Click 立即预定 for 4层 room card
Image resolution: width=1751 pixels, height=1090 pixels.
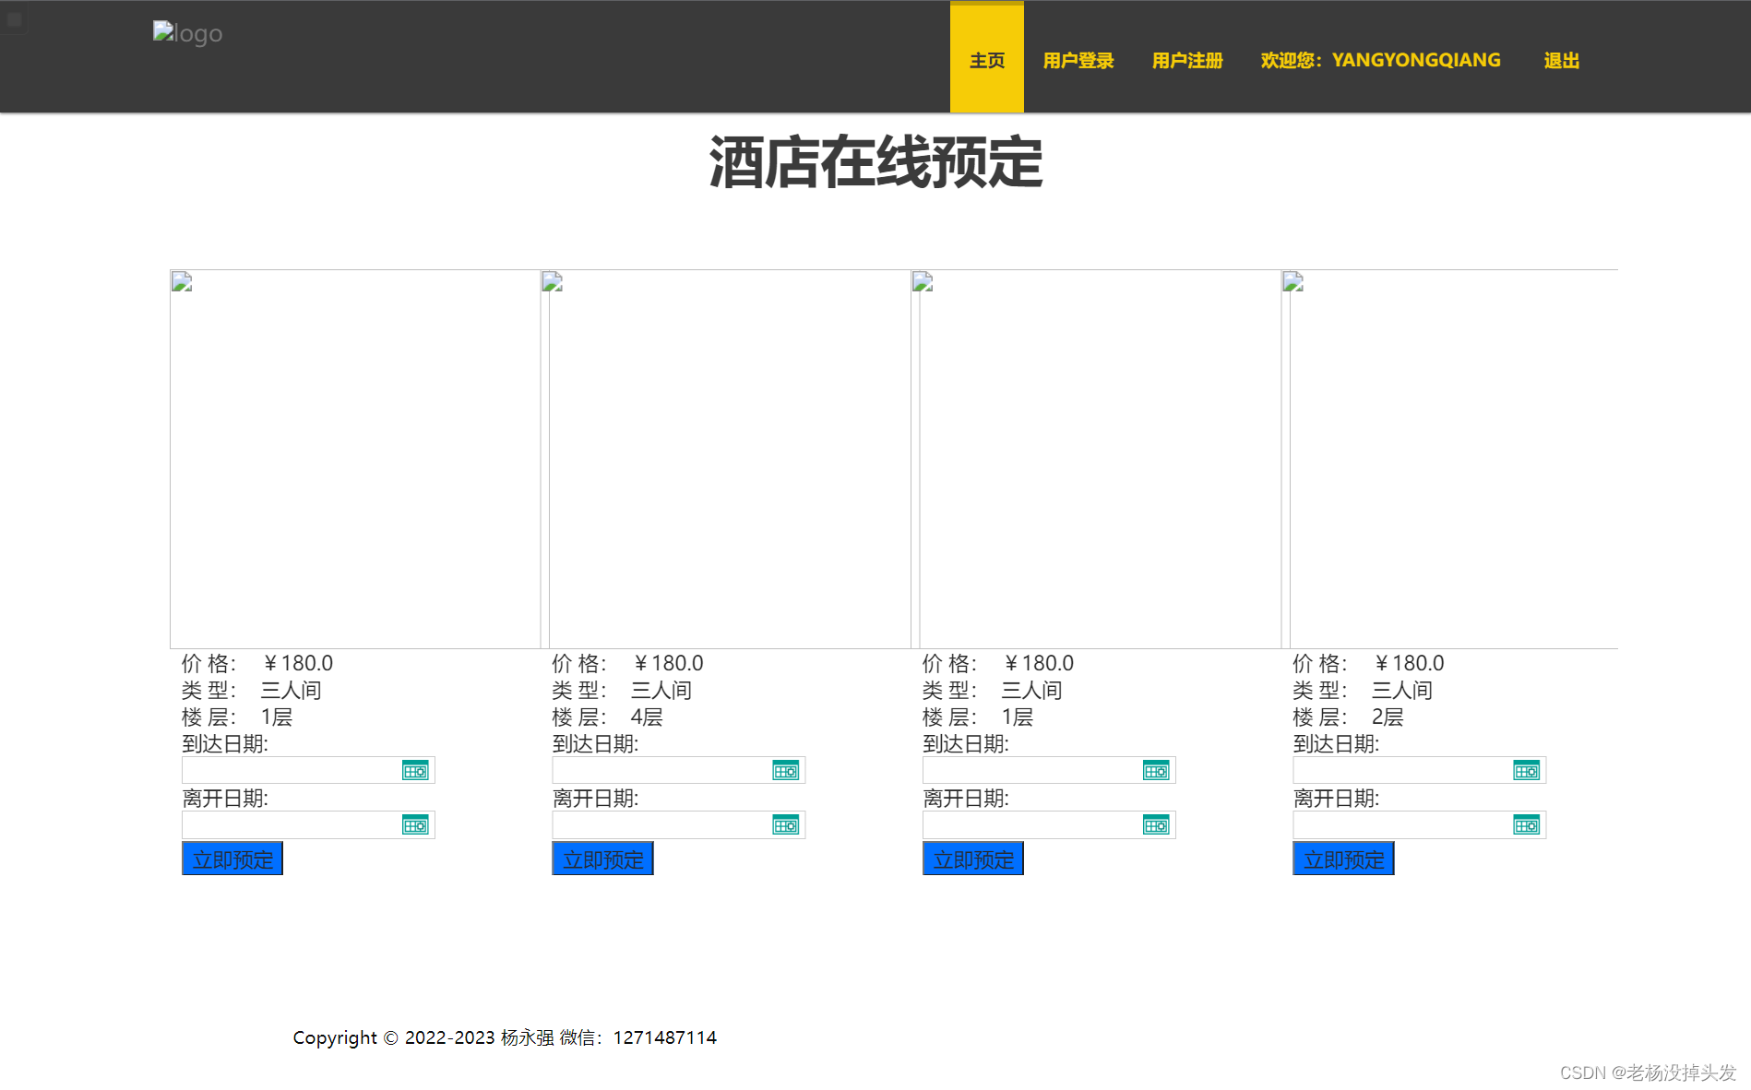pyautogui.click(x=602, y=859)
